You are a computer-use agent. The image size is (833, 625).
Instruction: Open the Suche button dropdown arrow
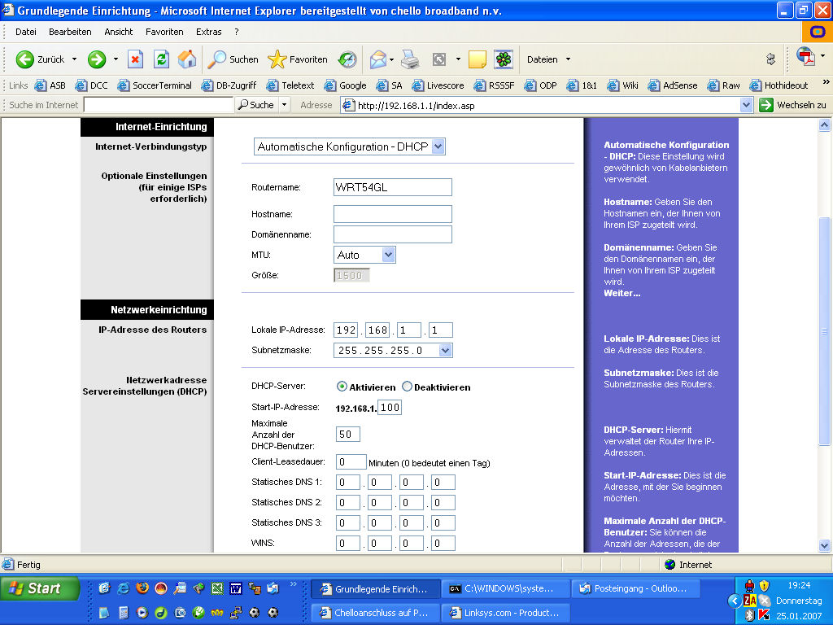tap(284, 105)
